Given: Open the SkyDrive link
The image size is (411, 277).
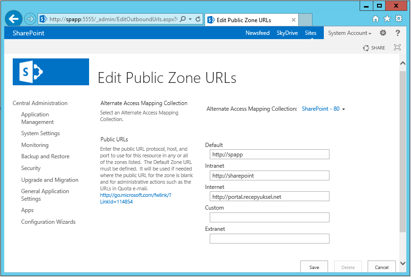Looking at the screenshot, I should [x=288, y=33].
